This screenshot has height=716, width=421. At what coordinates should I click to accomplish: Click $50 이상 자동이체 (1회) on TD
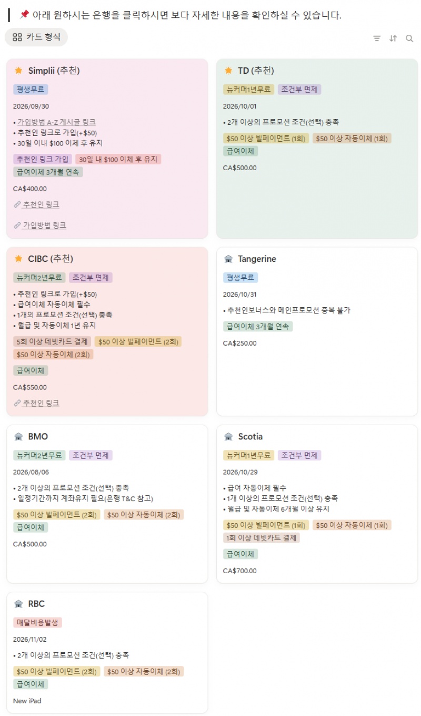tap(352, 139)
